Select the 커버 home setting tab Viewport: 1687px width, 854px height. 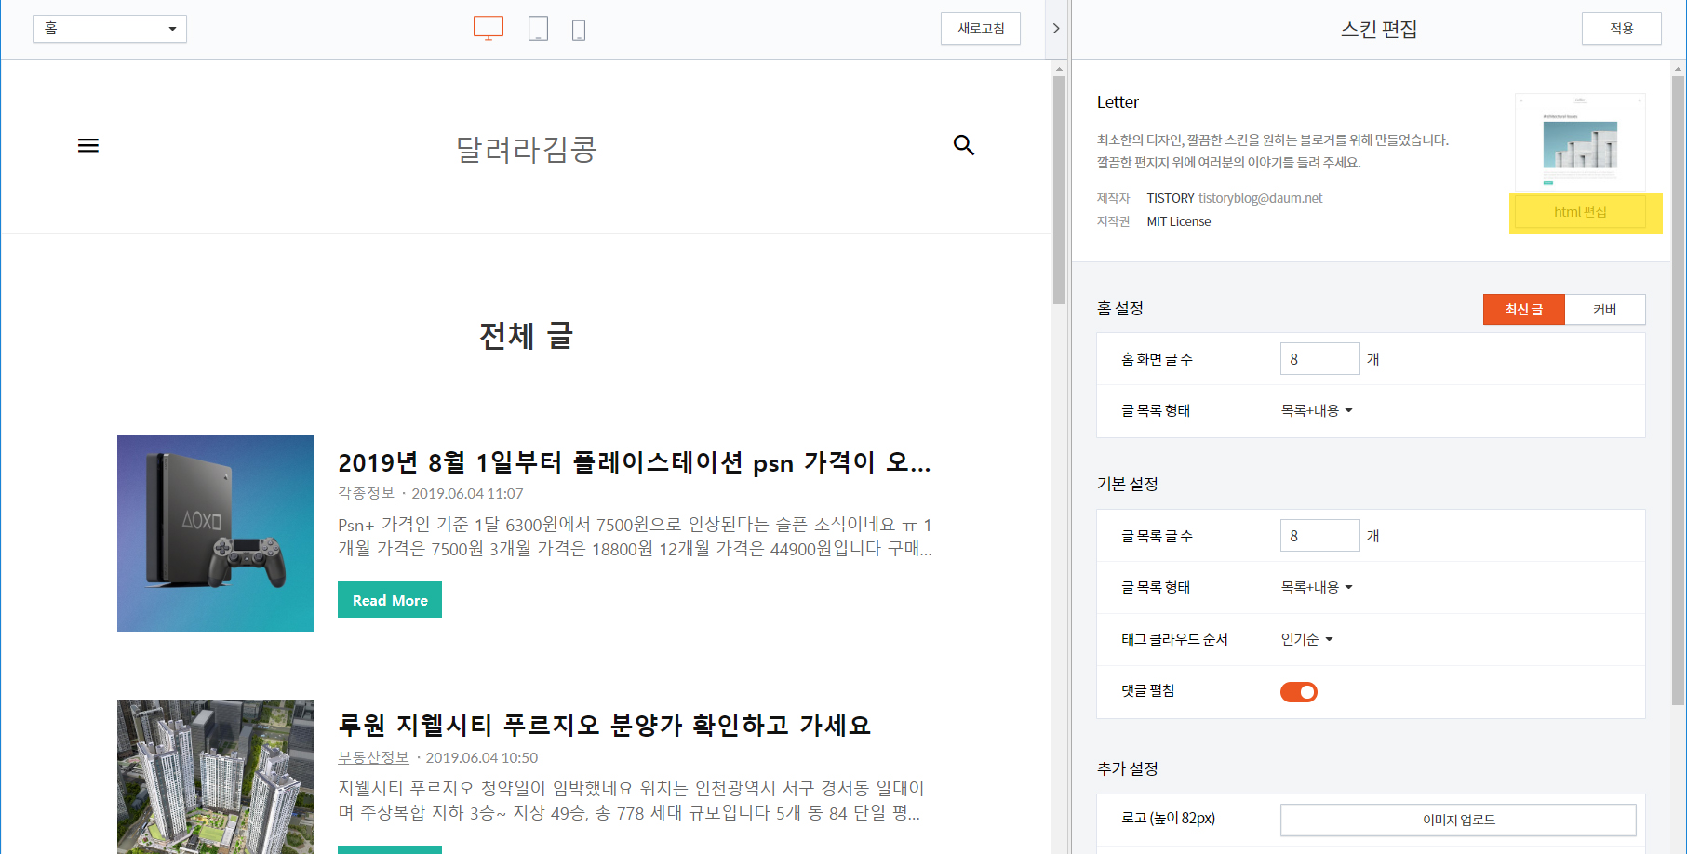pos(1605,310)
